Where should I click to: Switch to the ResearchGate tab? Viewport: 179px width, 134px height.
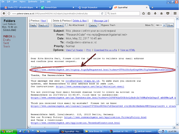58,8
